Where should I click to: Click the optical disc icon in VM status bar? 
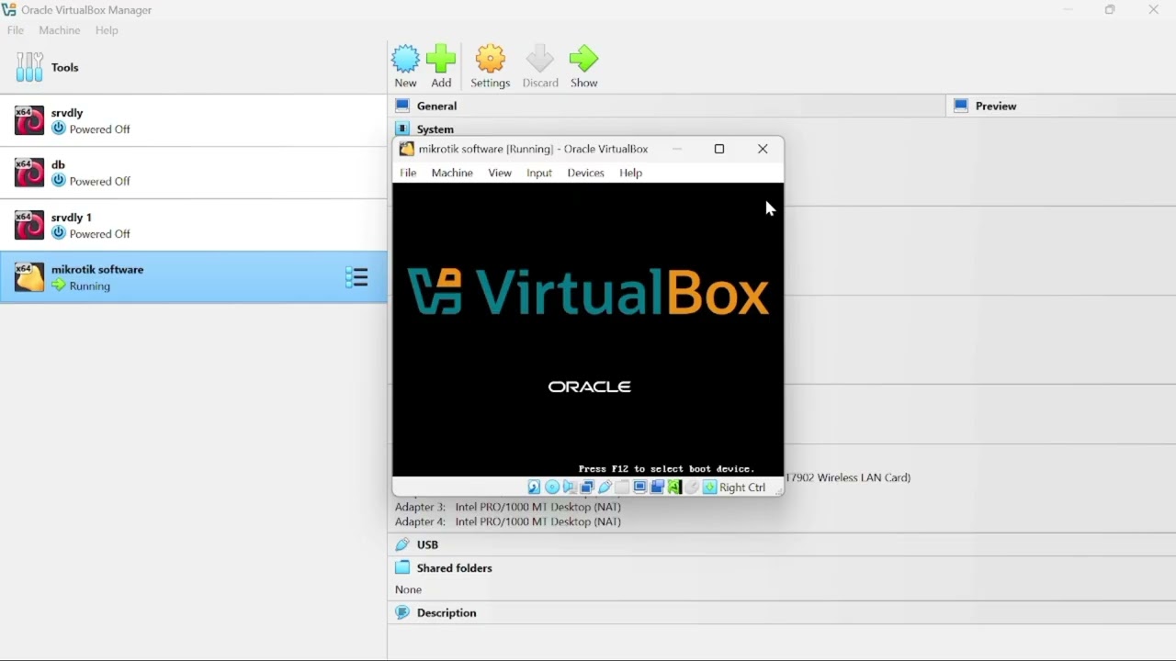pos(552,487)
